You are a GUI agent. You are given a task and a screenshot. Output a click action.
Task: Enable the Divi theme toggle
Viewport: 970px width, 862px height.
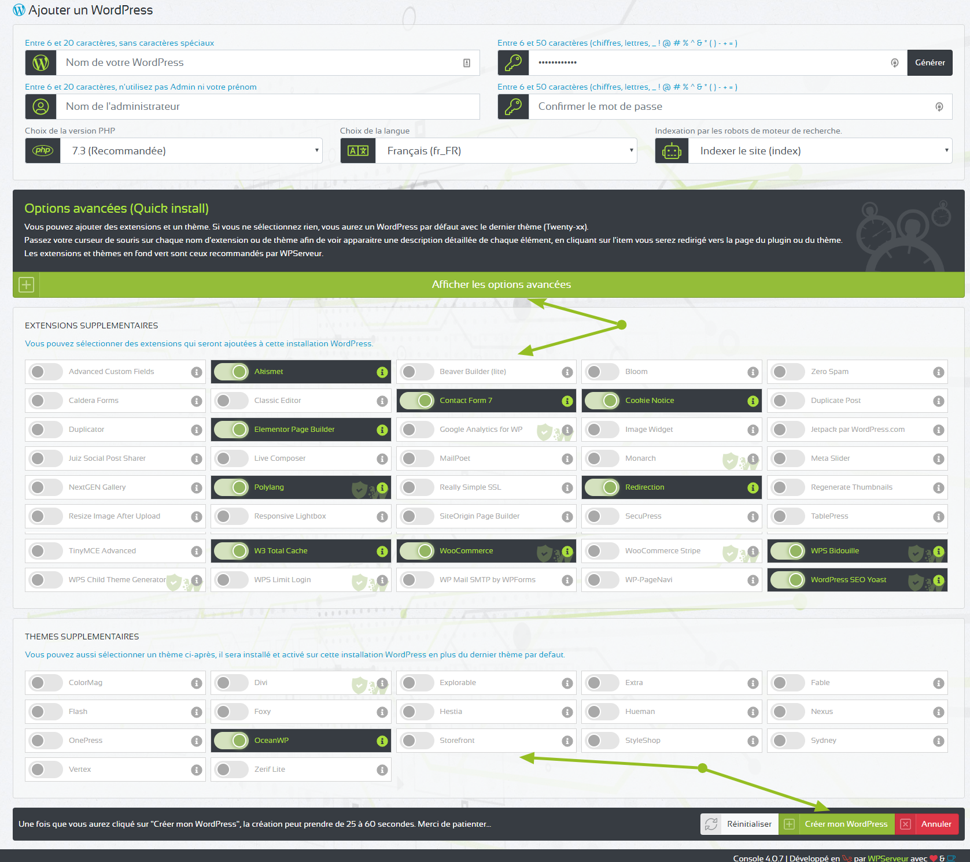231,683
